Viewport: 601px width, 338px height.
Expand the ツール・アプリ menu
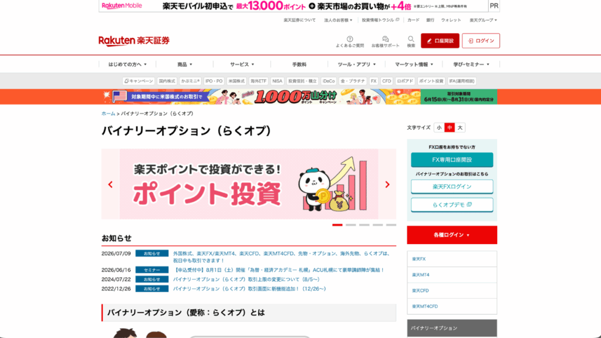pos(356,65)
